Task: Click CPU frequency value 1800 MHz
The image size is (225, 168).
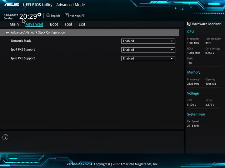Action: point(193,43)
